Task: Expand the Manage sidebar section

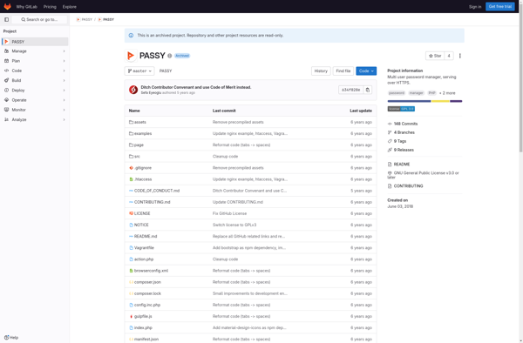Action: [x=34, y=51]
